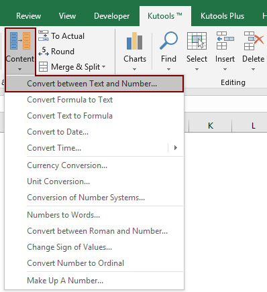The image size is (267, 292).
Task: Open Unit Conversion
Action: 94,181
